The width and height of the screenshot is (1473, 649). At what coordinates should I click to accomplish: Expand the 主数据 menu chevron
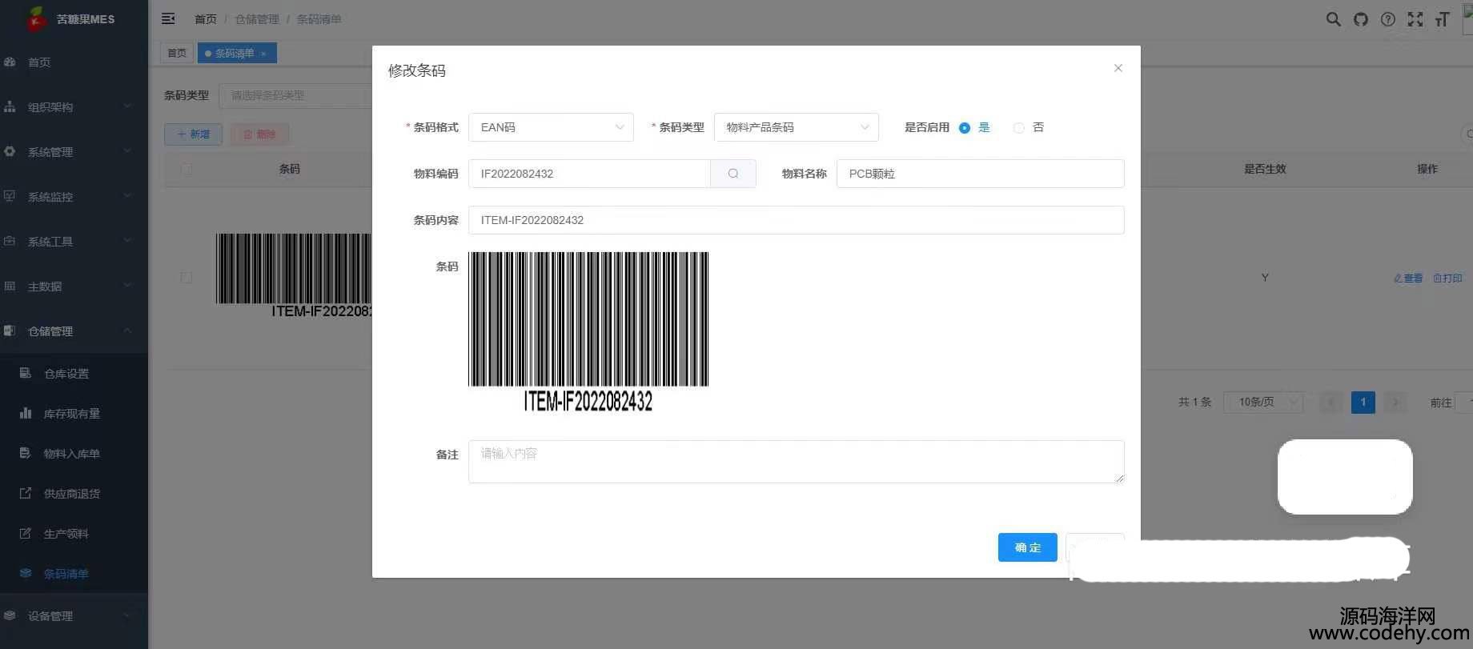127,286
